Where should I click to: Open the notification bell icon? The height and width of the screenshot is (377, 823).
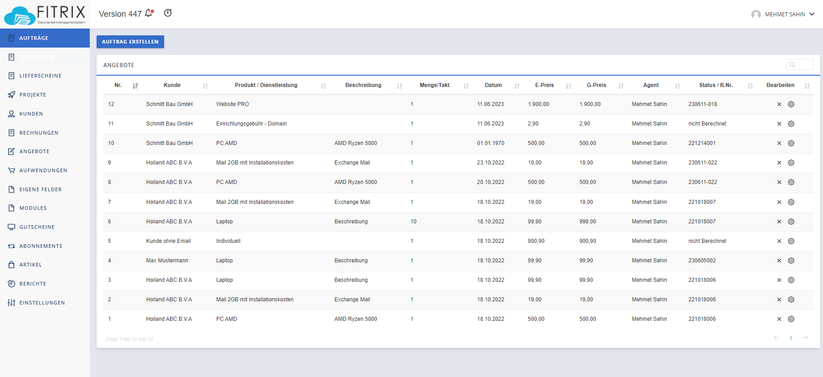(149, 13)
